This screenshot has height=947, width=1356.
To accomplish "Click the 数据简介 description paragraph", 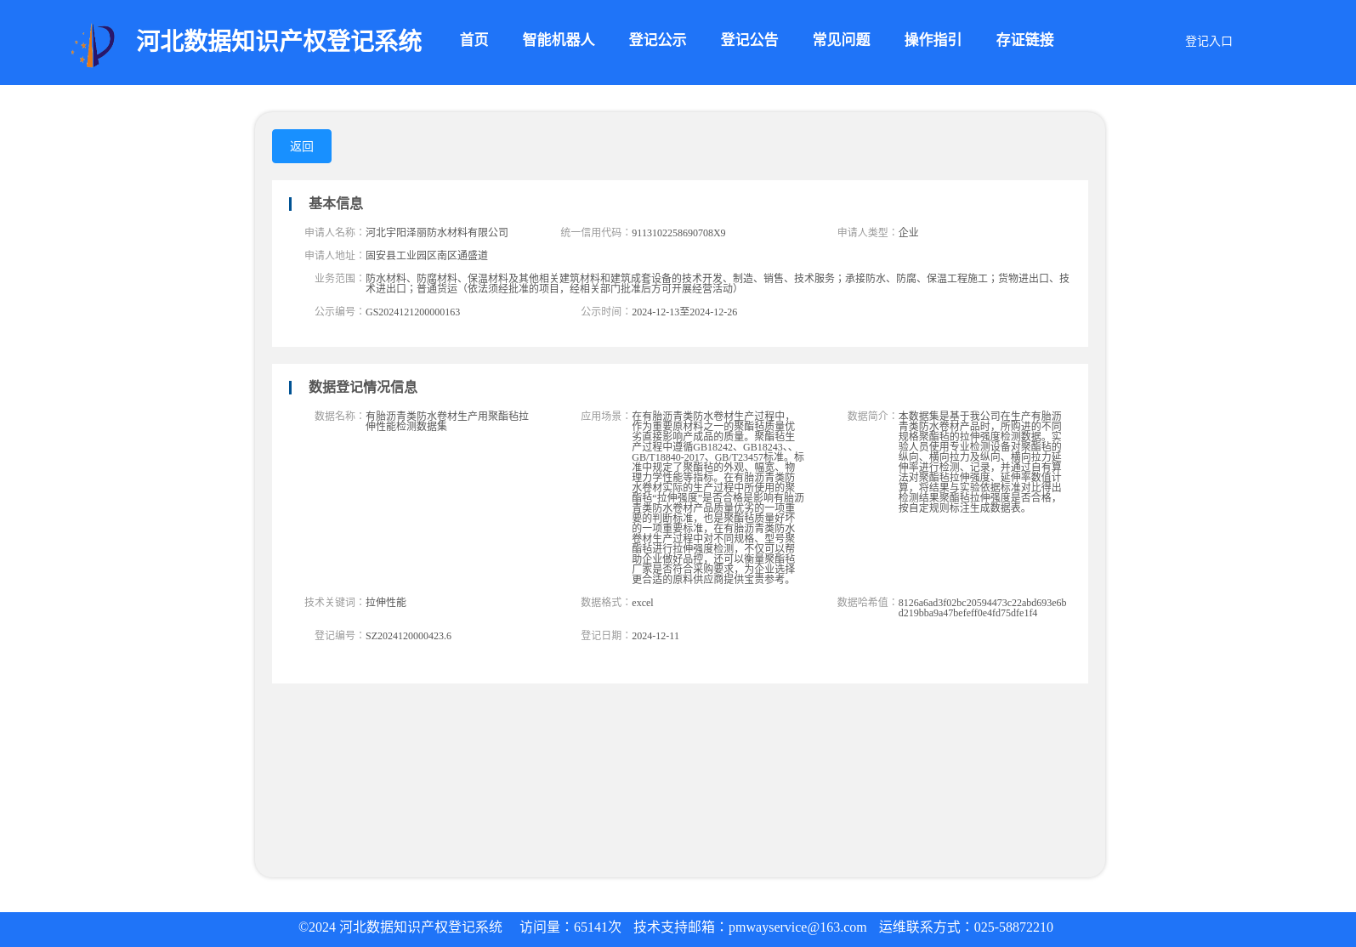I will click(980, 462).
